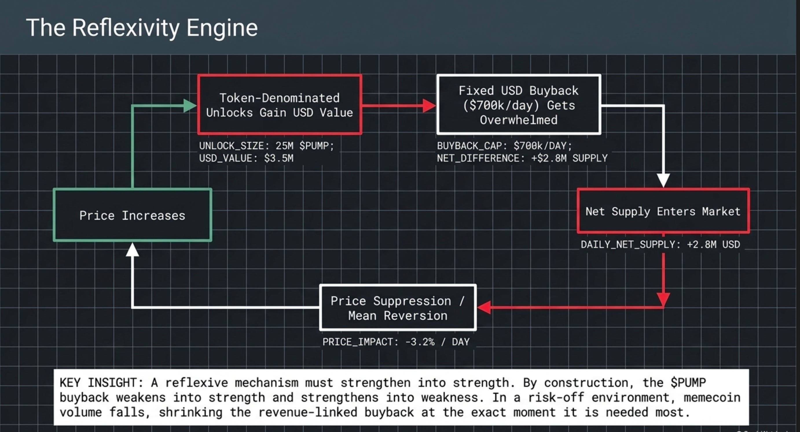Click the USD_VALUE: $3.5M label
The image size is (800, 432).
coord(246,158)
